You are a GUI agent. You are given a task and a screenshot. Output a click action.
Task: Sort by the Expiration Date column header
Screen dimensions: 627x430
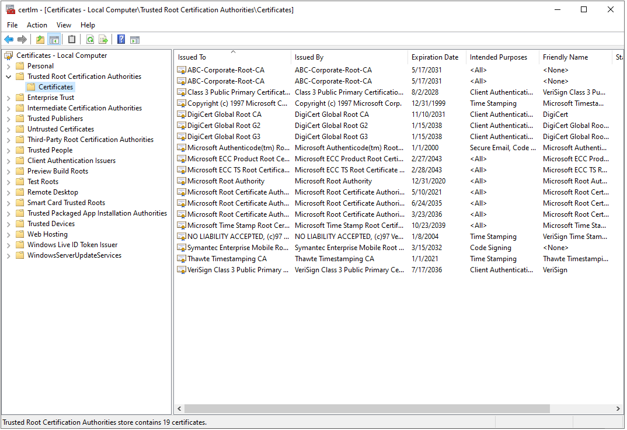(x=437, y=57)
